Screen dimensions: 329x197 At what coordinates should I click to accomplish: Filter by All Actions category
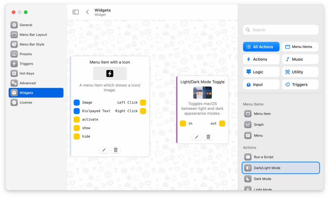click(261, 47)
